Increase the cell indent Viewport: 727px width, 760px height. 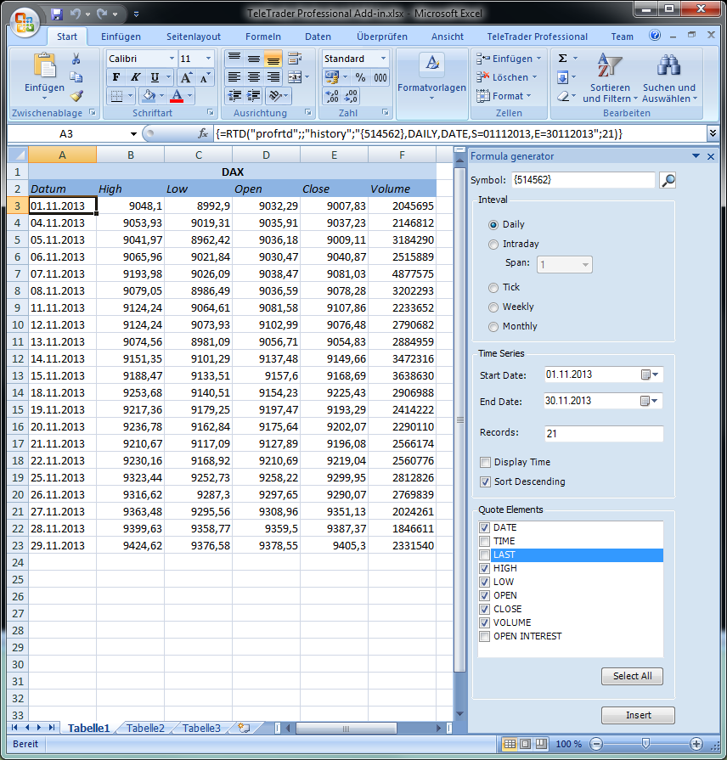(x=253, y=95)
